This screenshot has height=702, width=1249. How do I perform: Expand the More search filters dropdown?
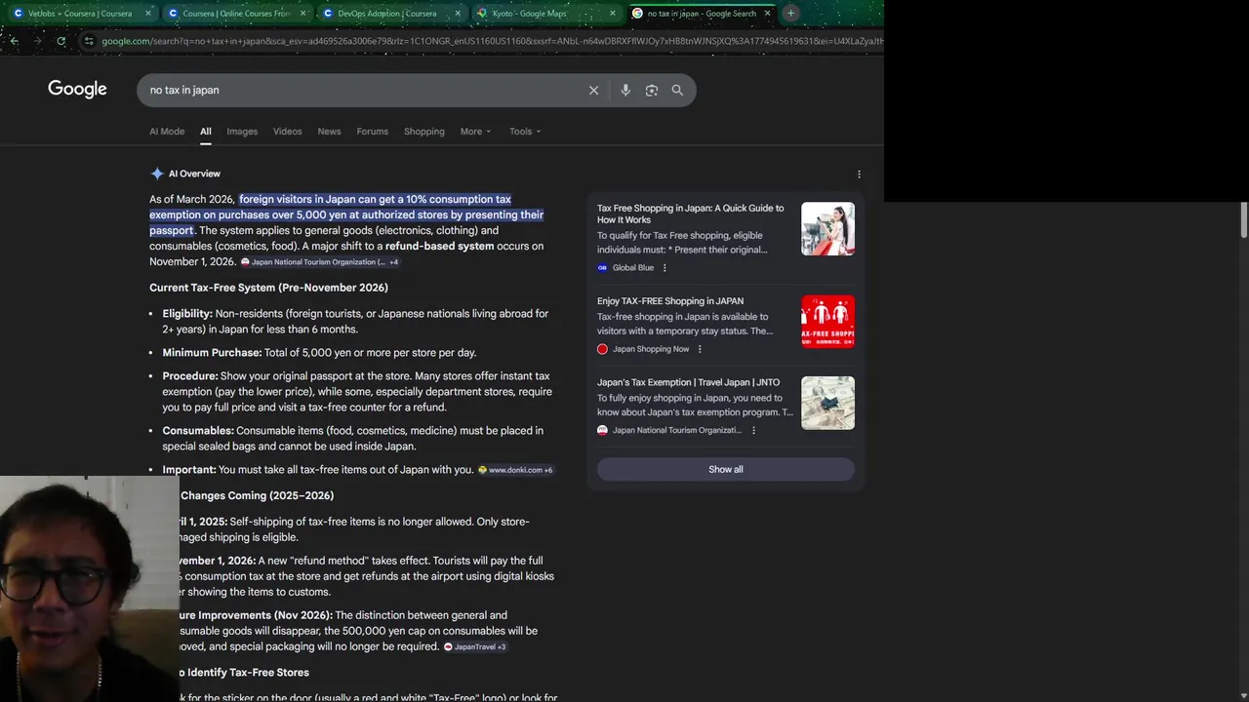click(476, 132)
